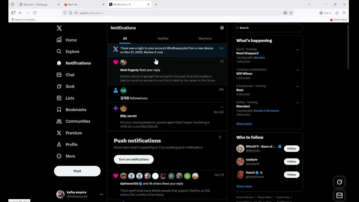This screenshot has height=202, width=359.
Task: Follow WhickTV account
Action: point(292,149)
